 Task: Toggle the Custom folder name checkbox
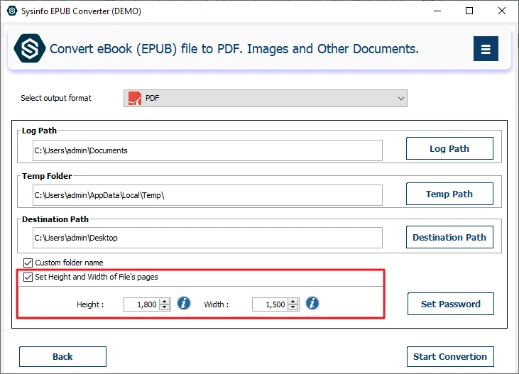(x=28, y=263)
